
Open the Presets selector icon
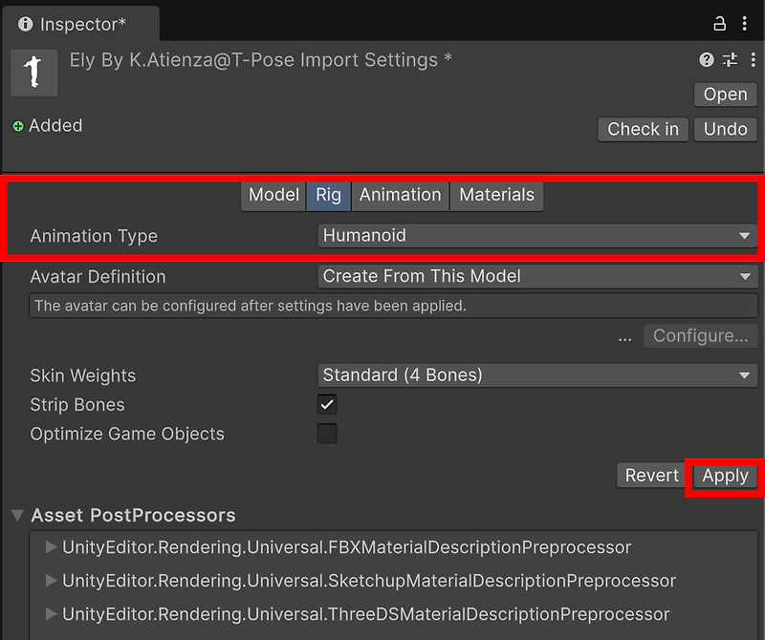729,59
